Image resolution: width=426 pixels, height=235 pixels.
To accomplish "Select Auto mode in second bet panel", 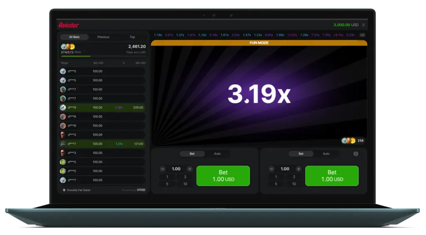I will coord(326,154).
